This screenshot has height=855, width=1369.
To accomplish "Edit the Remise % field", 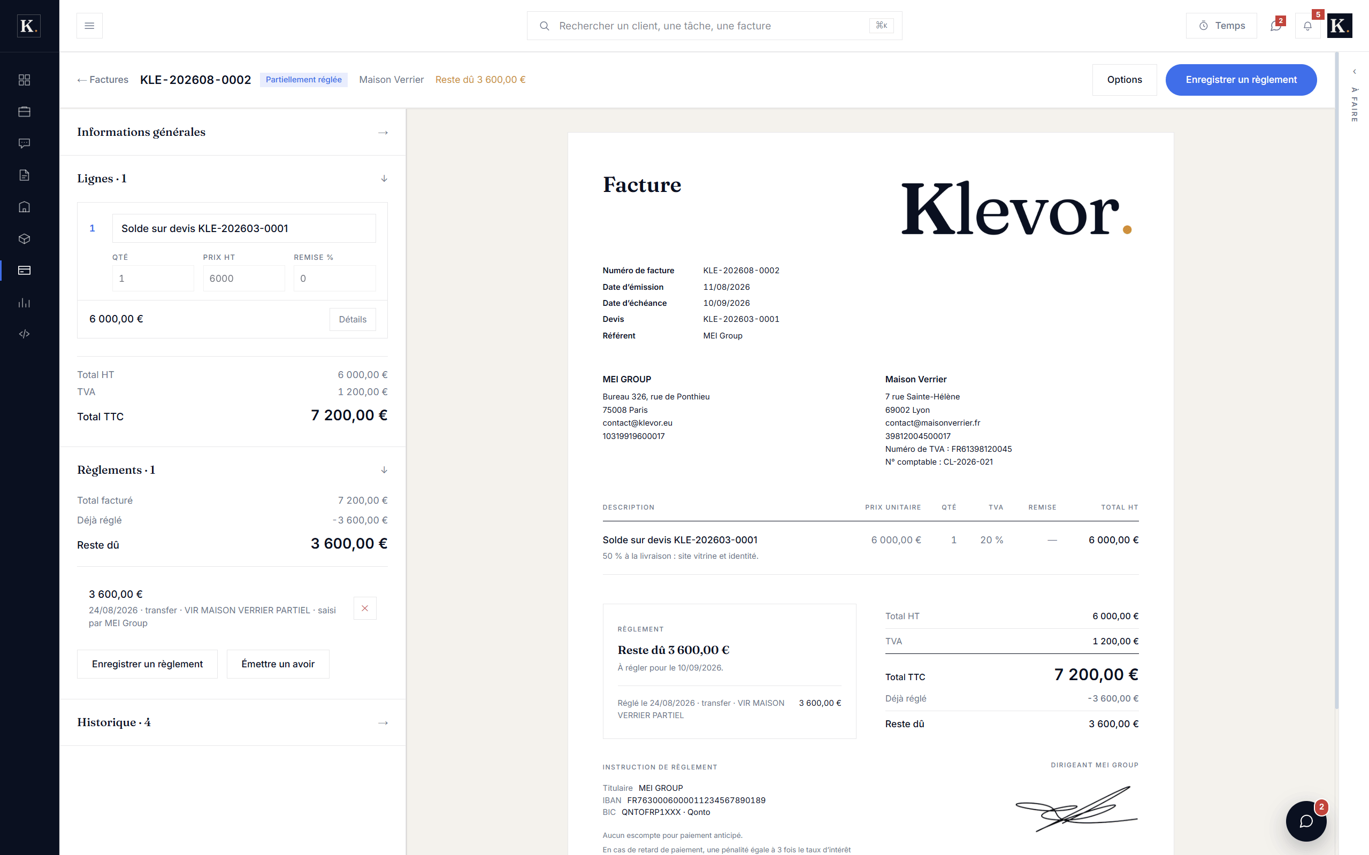I will pyautogui.click(x=334, y=278).
